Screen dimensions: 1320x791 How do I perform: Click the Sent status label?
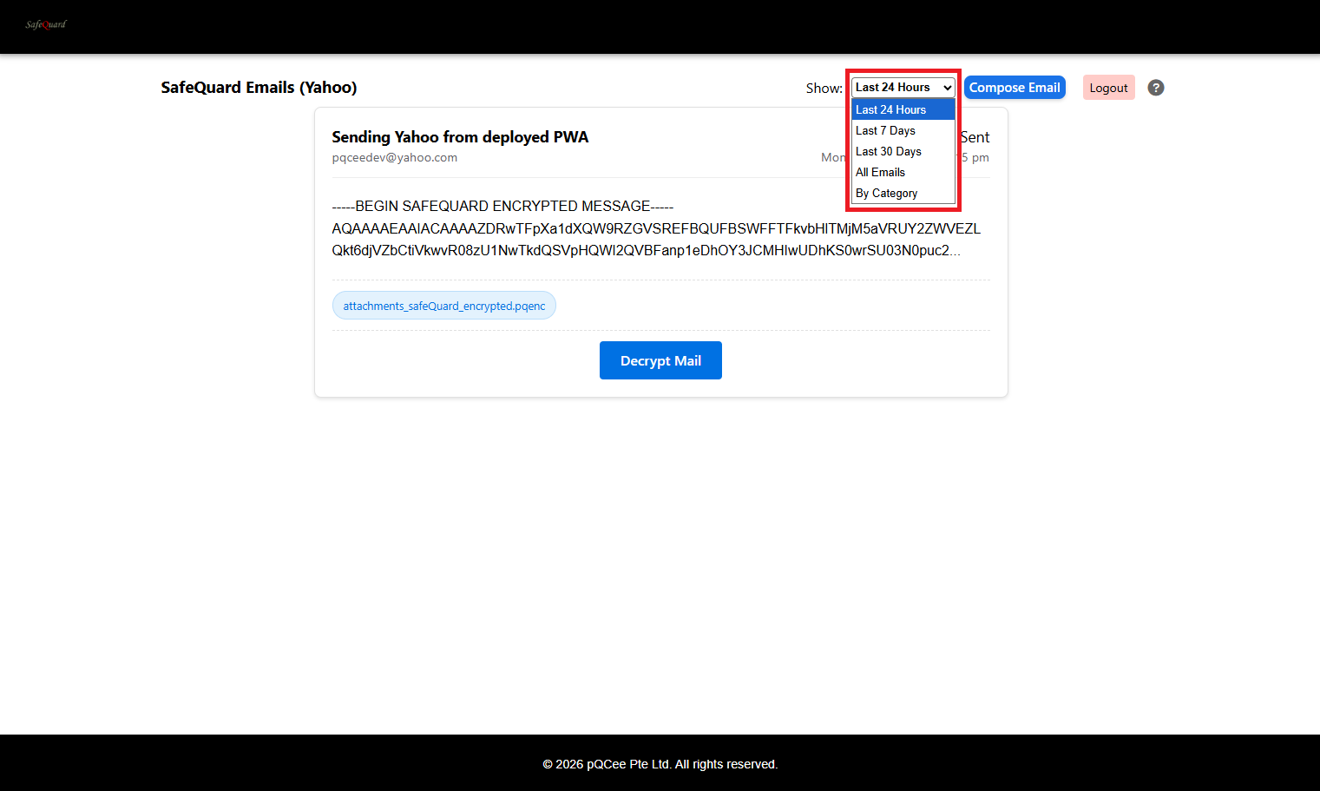(975, 137)
